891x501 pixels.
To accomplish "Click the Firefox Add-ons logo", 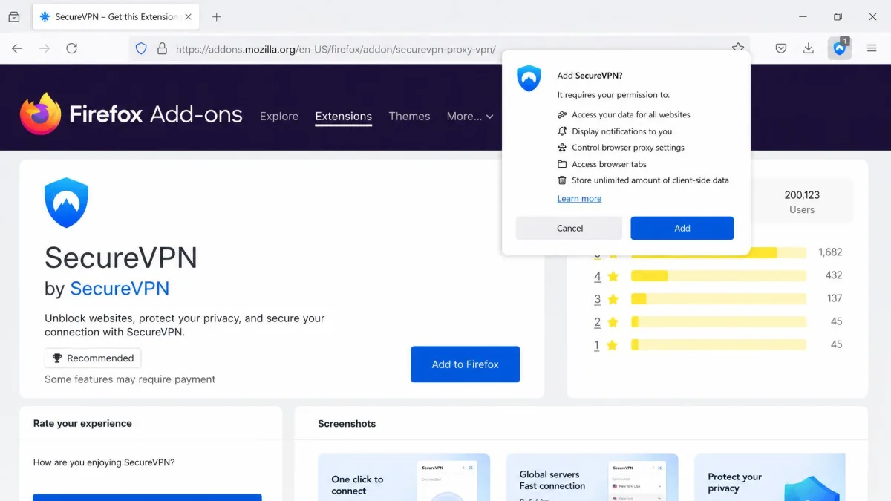I will click(x=131, y=114).
